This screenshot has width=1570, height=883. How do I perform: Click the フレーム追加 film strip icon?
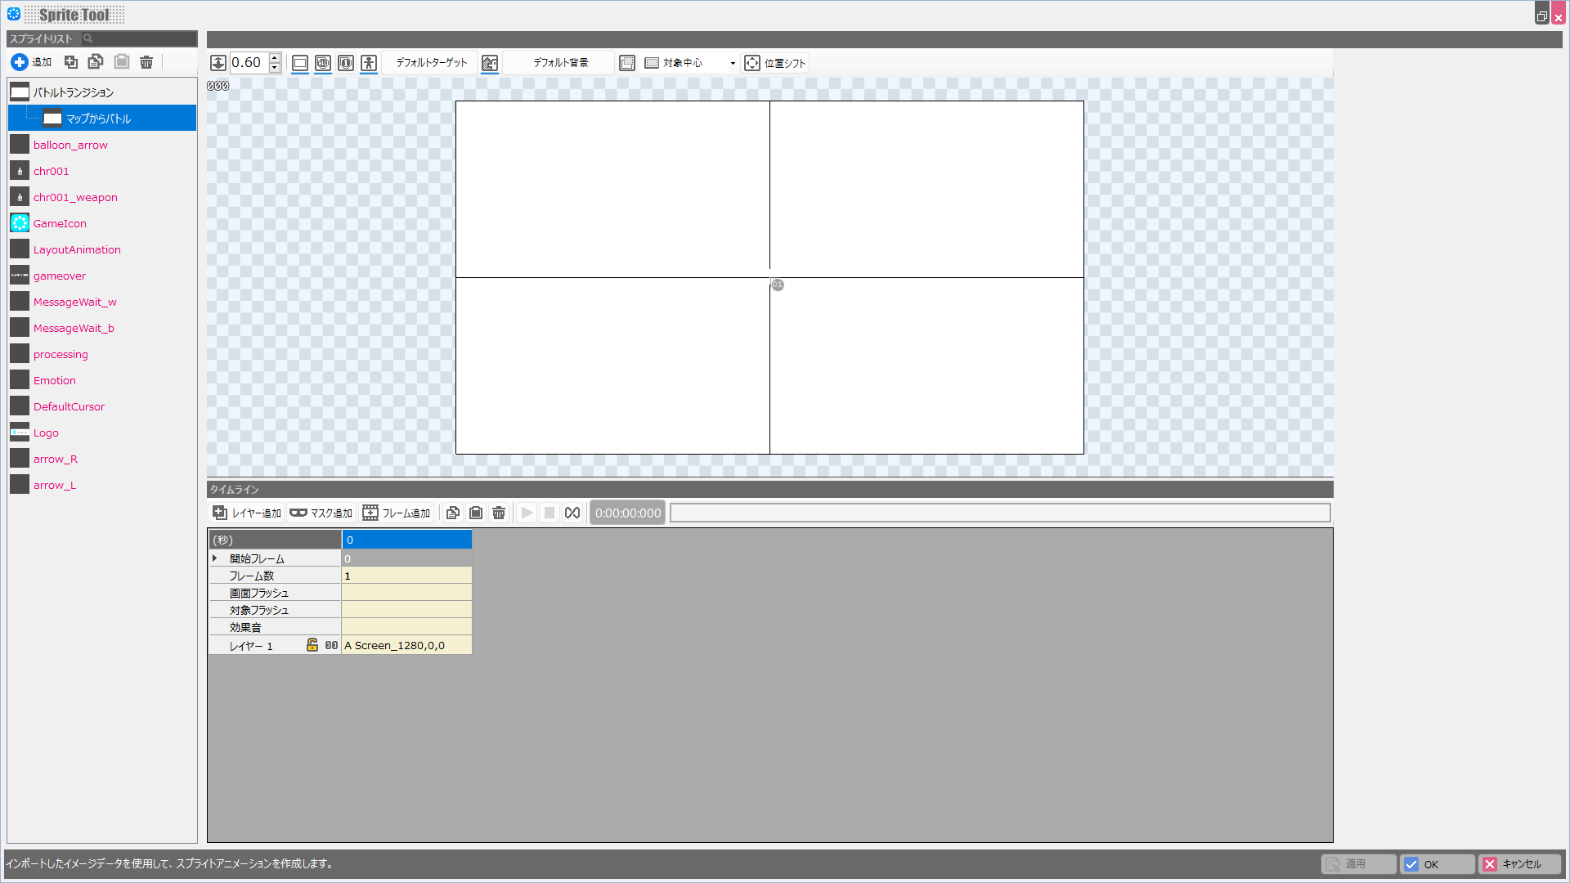pos(370,513)
